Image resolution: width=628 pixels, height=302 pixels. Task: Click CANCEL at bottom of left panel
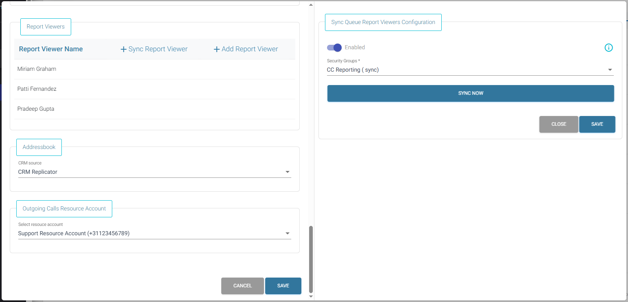click(242, 286)
